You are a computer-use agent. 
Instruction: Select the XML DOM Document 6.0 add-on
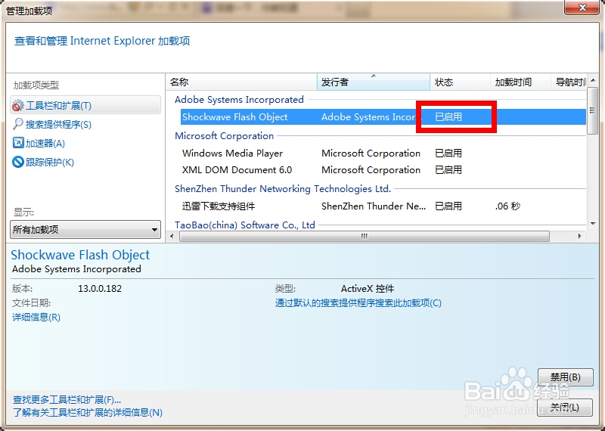(237, 170)
